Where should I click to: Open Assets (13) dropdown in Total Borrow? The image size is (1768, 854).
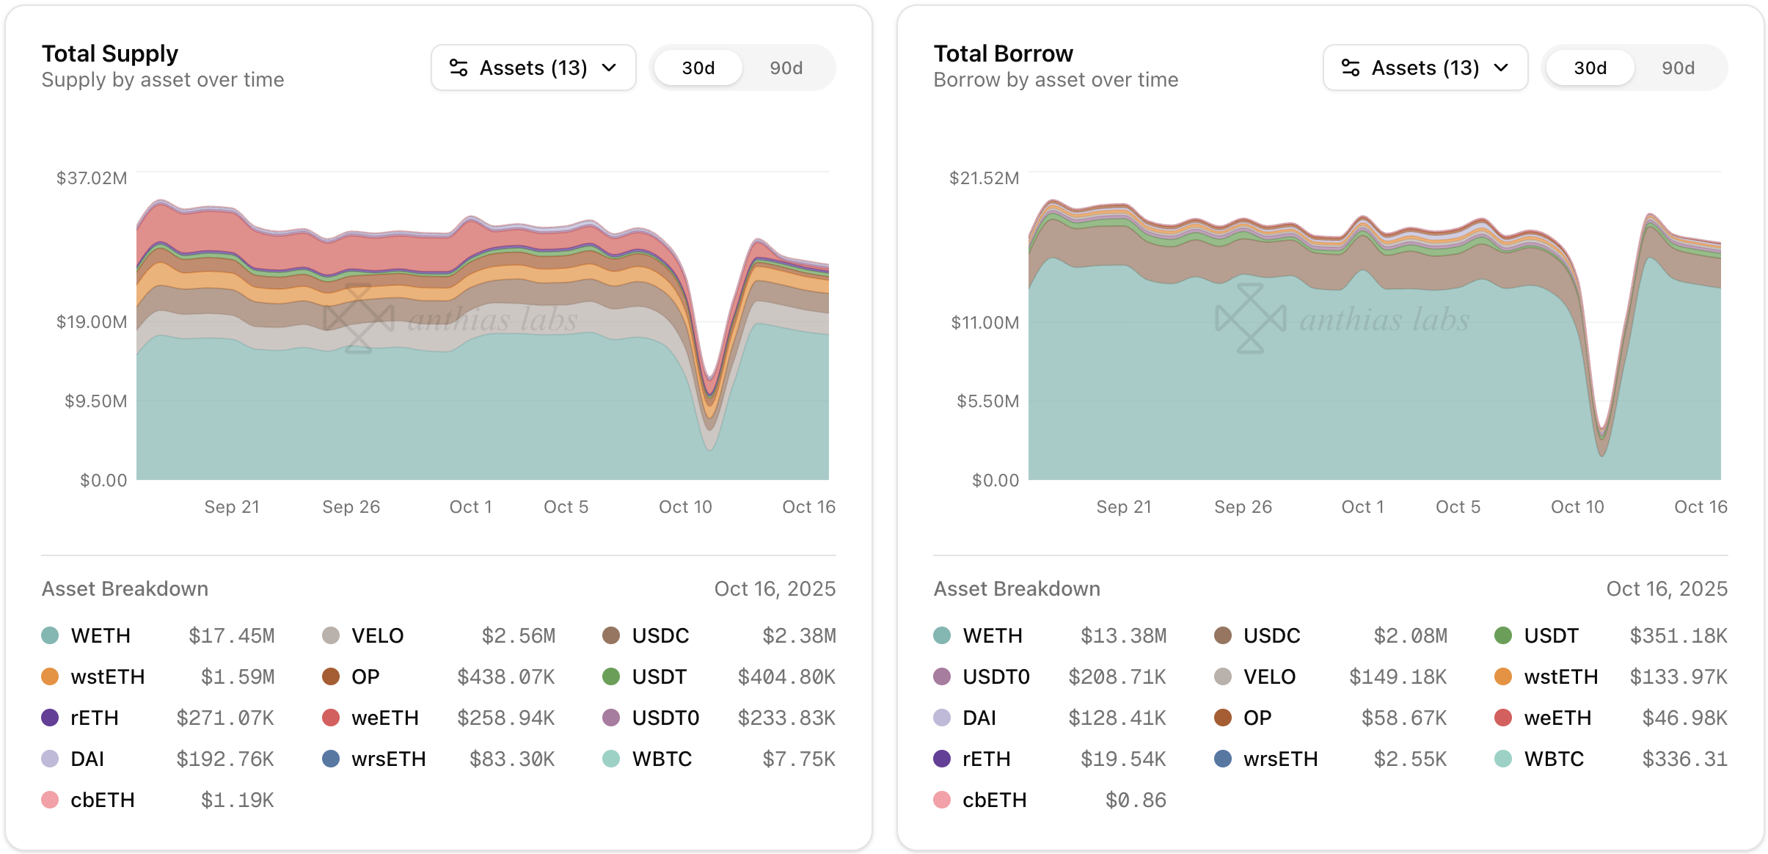[x=1425, y=67]
